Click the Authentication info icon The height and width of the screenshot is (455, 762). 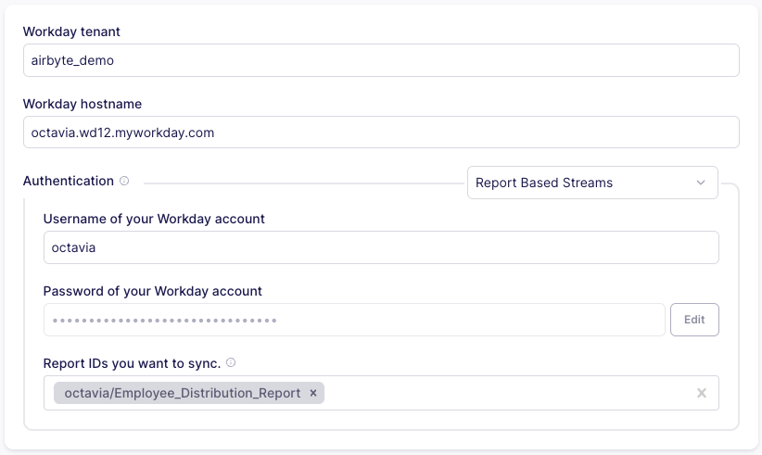(x=124, y=182)
